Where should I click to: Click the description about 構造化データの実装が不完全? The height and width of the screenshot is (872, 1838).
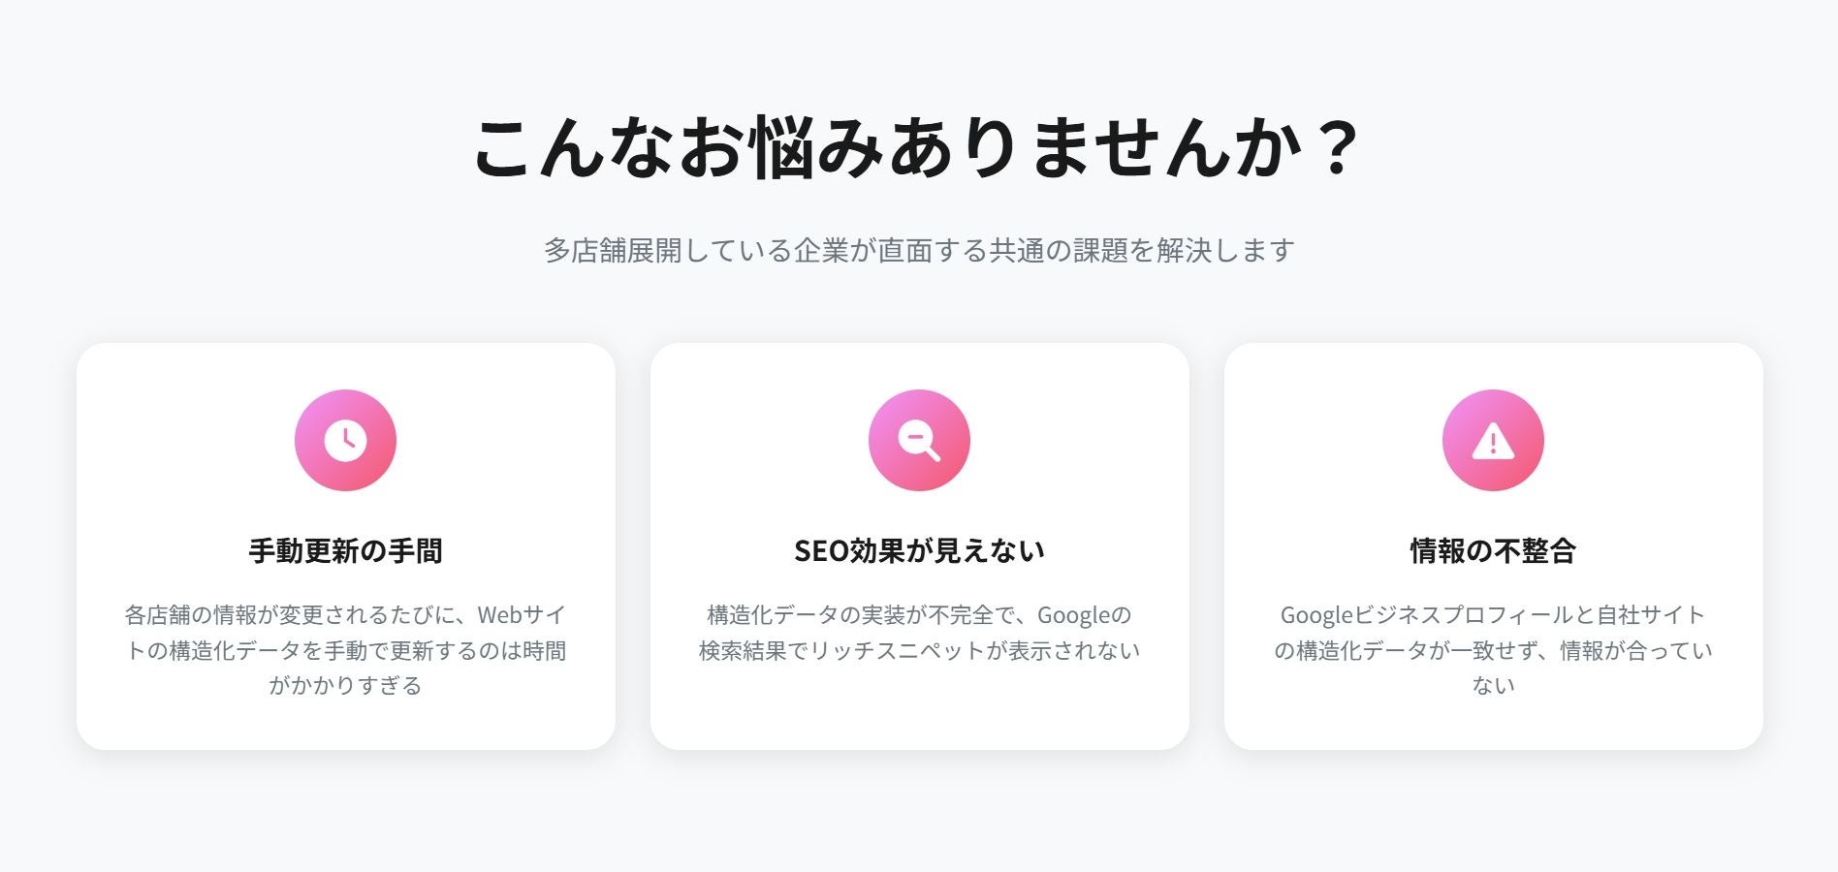point(919,633)
